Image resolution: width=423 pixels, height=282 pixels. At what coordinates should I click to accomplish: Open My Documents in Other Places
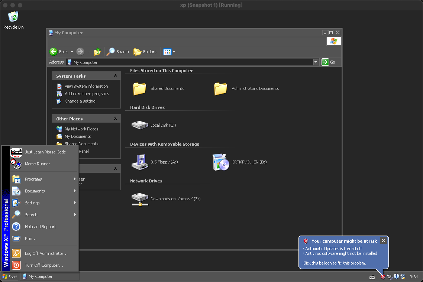(78, 136)
